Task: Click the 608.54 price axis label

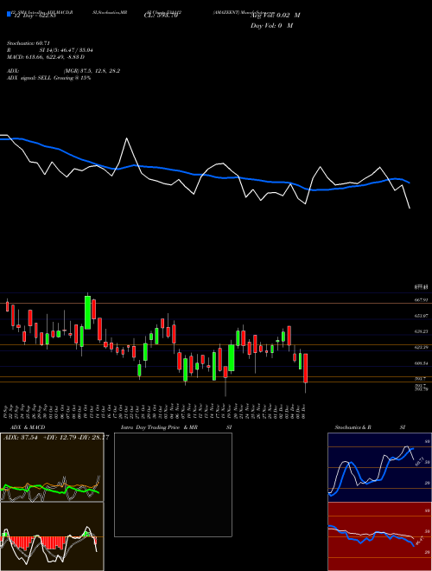Action: 422,363
